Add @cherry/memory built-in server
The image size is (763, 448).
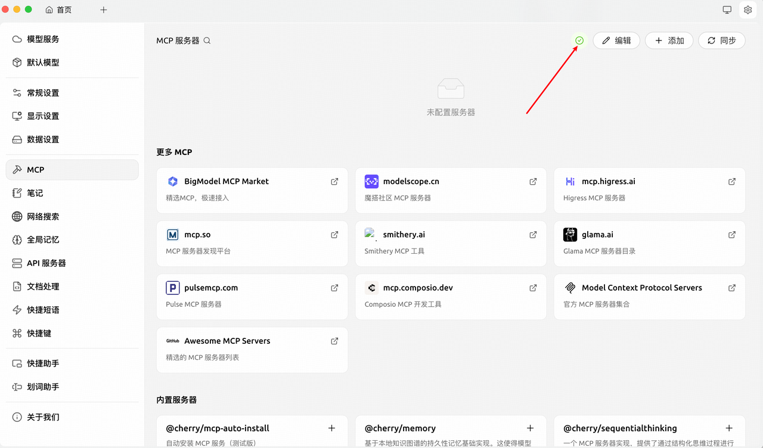tap(530, 428)
